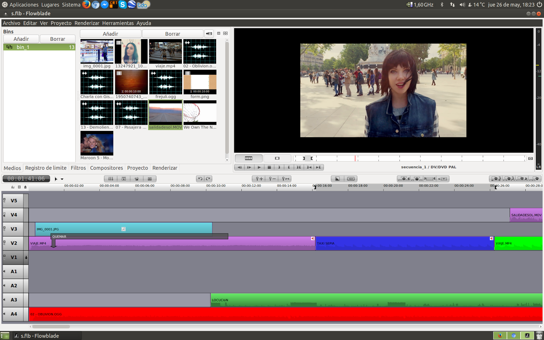Image resolution: width=544 pixels, height=340 pixels.
Task: Mute audio track A1 speaker icon
Action: pyautogui.click(x=4, y=271)
